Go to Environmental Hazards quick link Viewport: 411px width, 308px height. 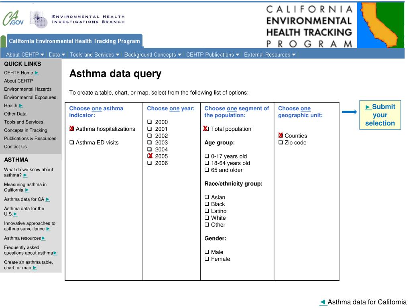(28, 89)
